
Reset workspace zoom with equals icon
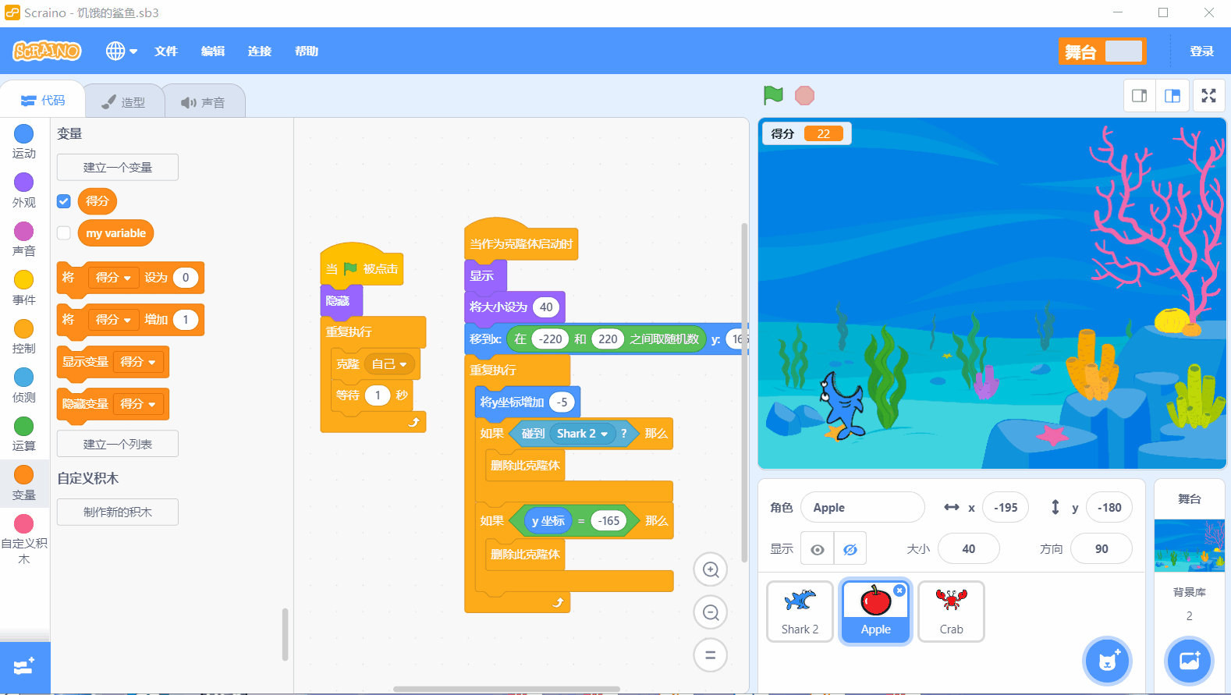pyautogui.click(x=711, y=655)
